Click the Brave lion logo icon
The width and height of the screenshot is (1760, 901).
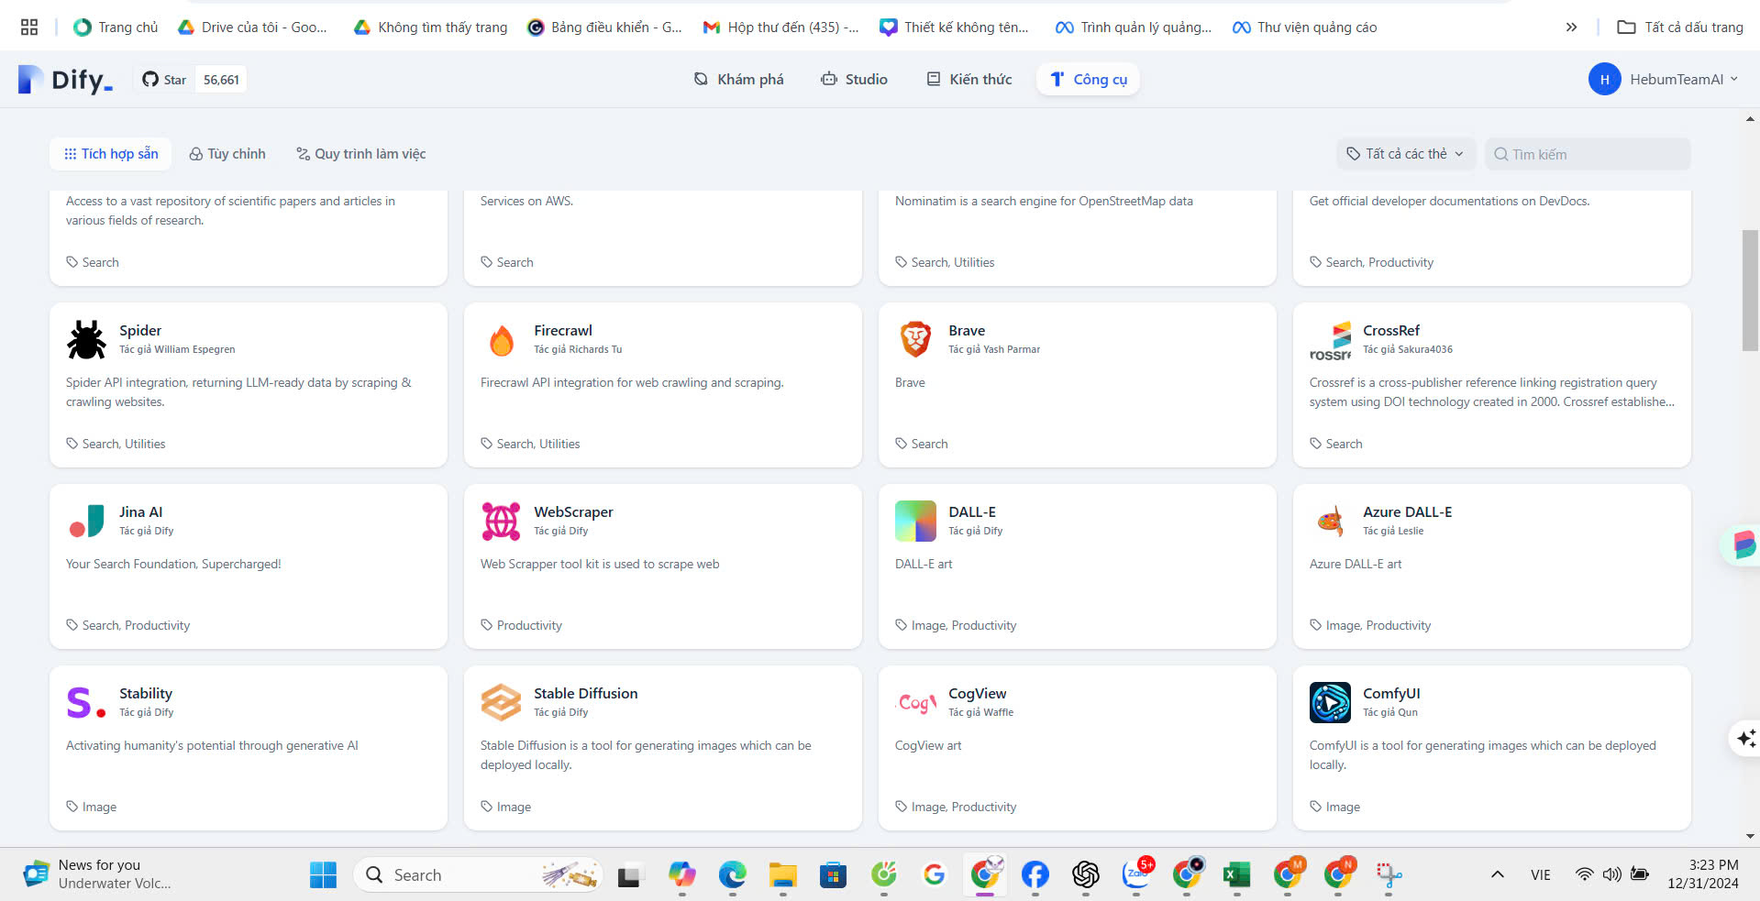click(x=915, y=339)
